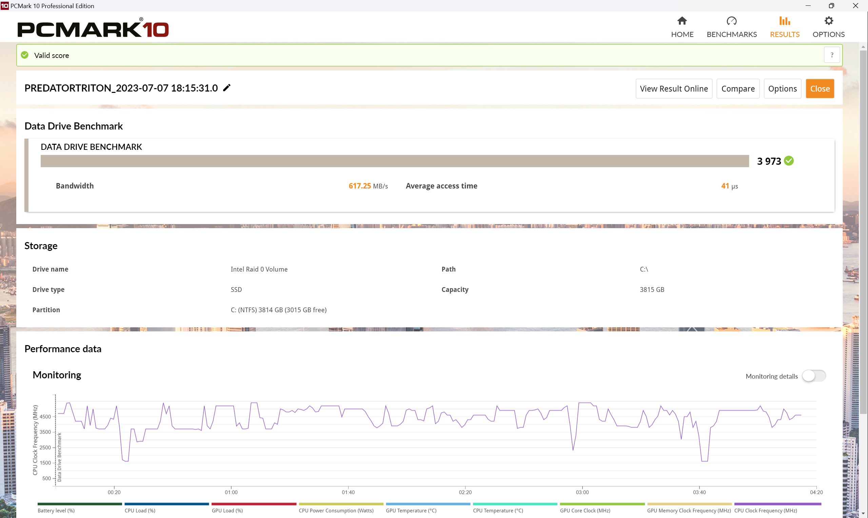Click the 00:20 time axis label

pyautogui.click(x=114, y=492)
